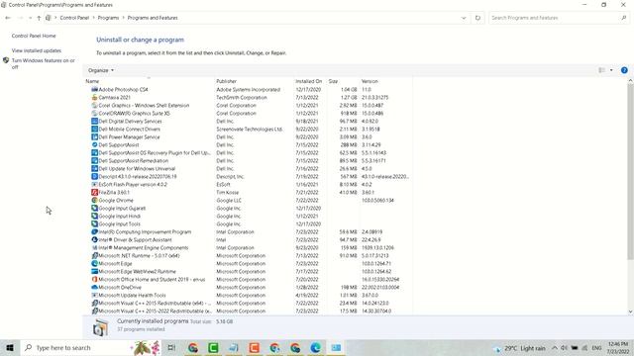Open help with the blue question mark icon
634x356 pixels.
point(624,70)
